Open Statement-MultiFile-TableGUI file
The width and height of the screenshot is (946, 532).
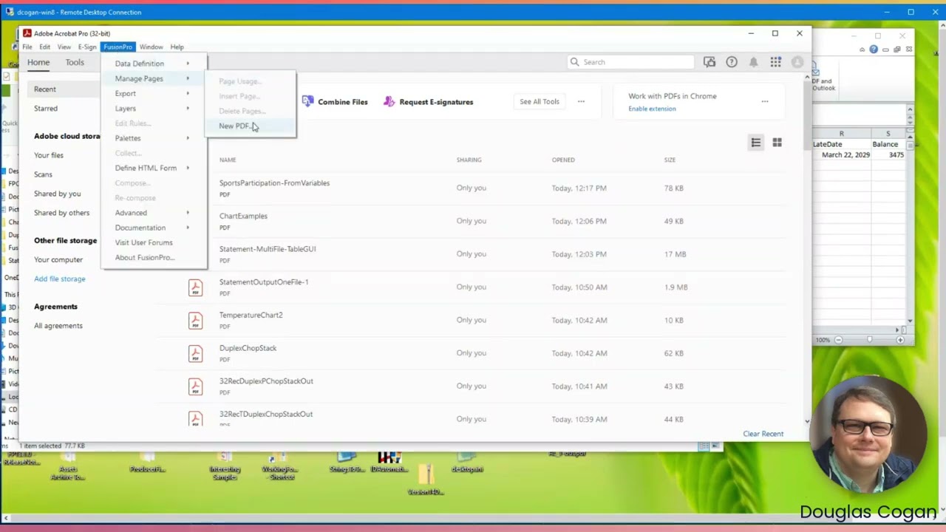coord(268,249)
